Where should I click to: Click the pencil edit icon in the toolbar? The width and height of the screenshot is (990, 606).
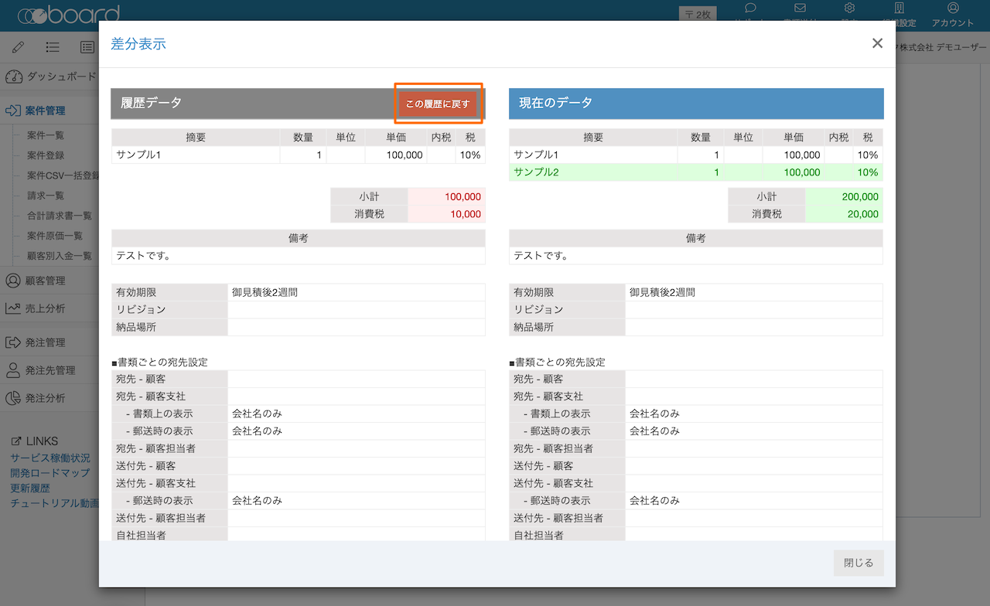pos(19,46)
